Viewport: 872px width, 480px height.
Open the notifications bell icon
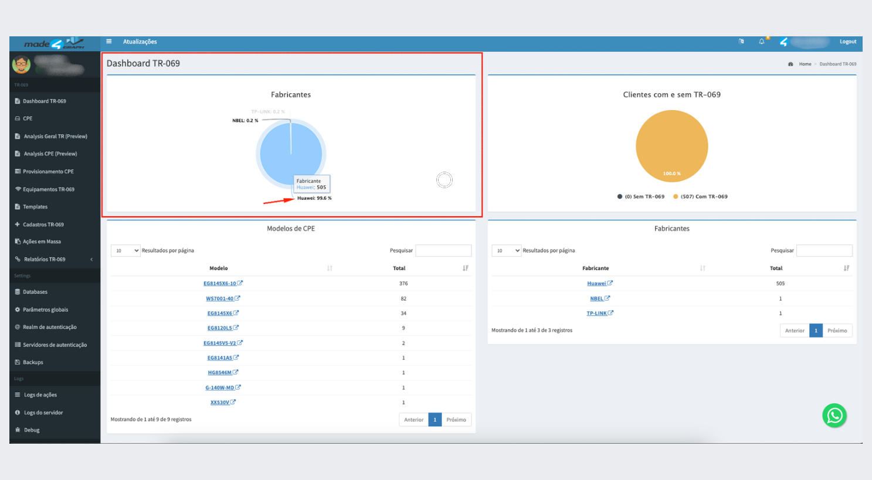tap(761, 42)
